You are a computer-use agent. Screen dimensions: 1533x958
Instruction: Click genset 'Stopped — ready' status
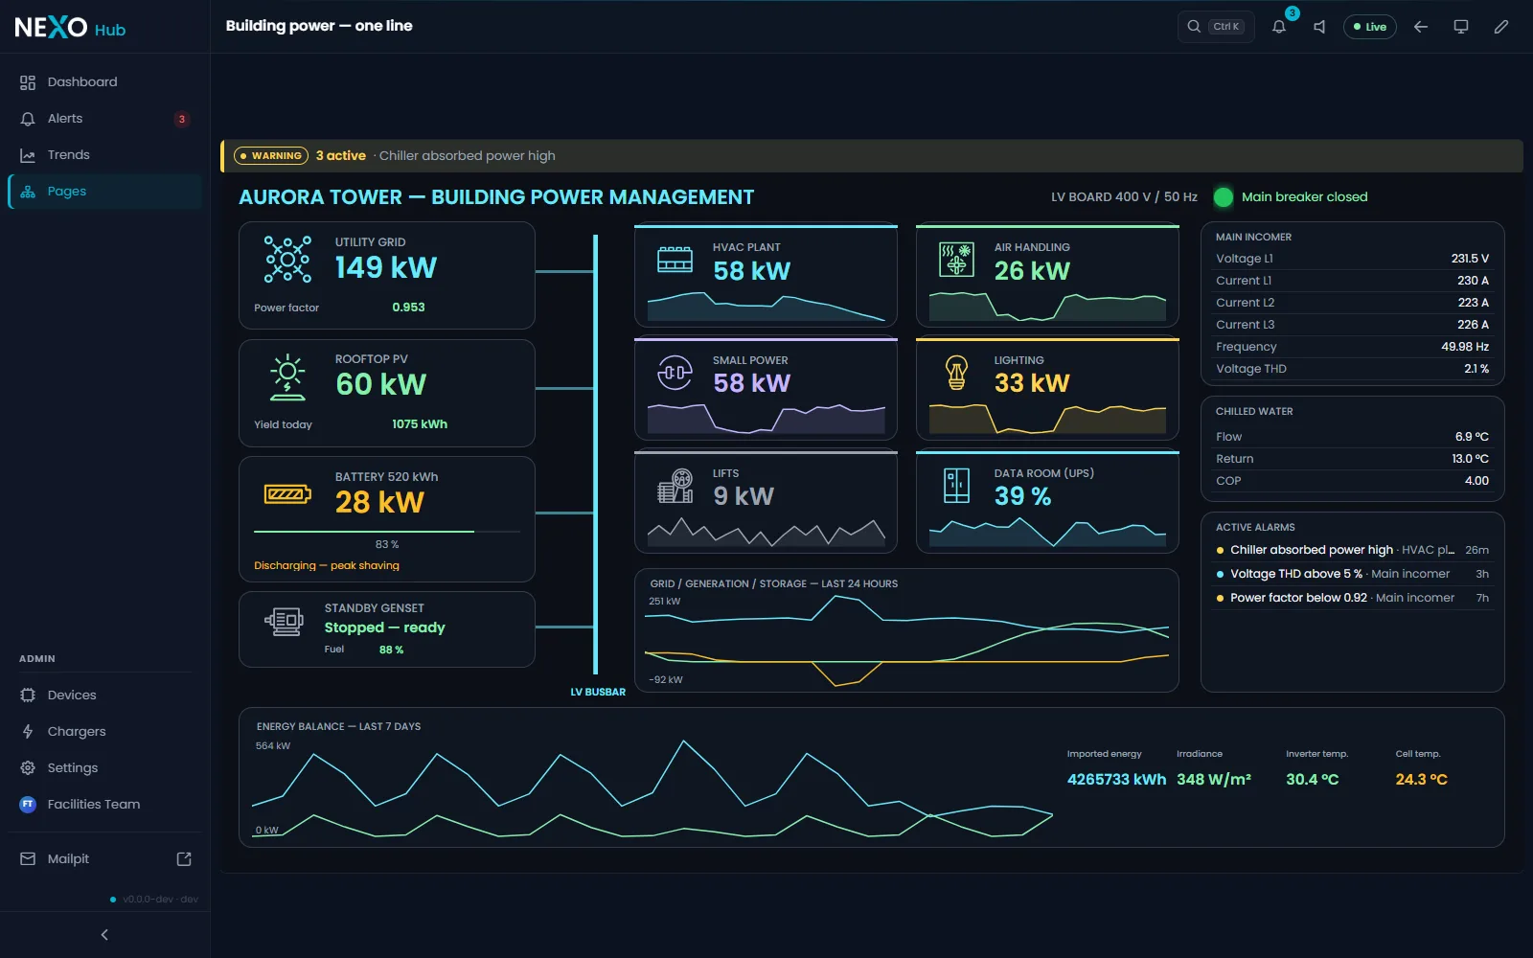tap(384, 627)
